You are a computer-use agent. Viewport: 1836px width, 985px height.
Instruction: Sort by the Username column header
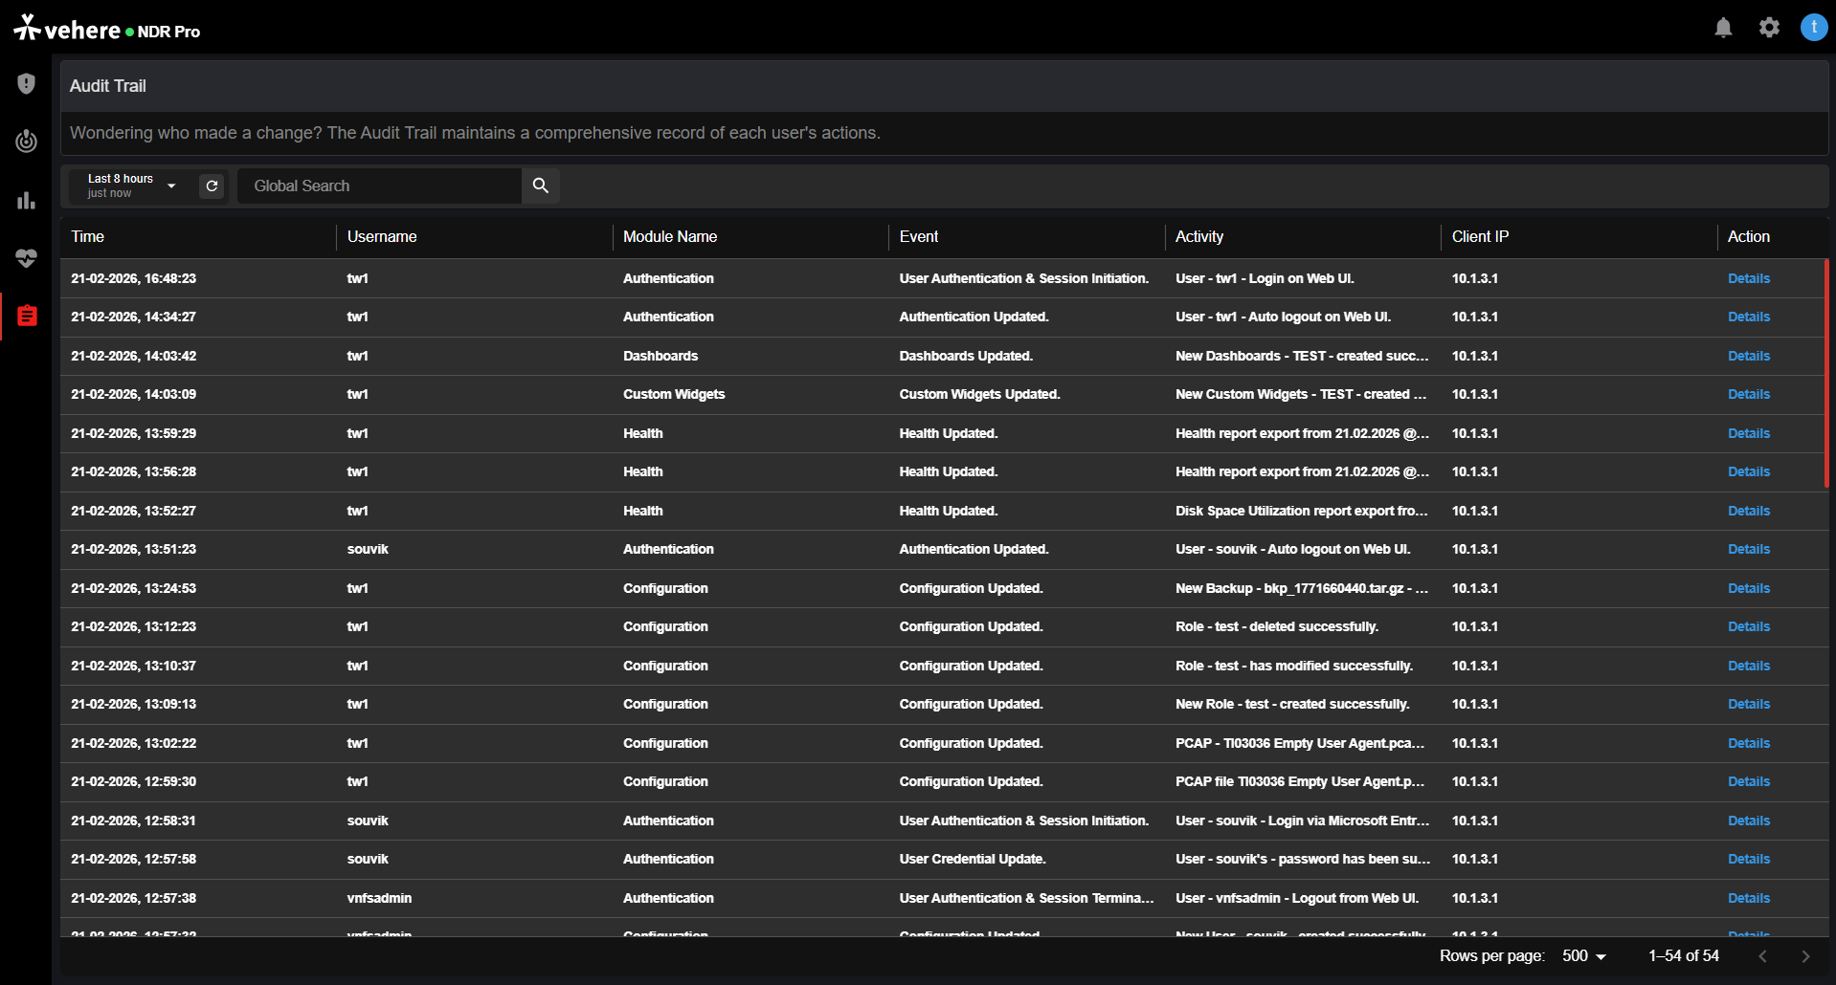click(x=382, y=236)
